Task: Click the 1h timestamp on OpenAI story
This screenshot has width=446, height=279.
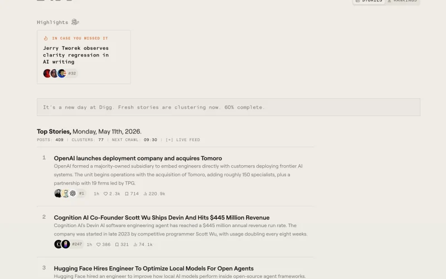Action: pyautogui.click(x=96, y=194)
